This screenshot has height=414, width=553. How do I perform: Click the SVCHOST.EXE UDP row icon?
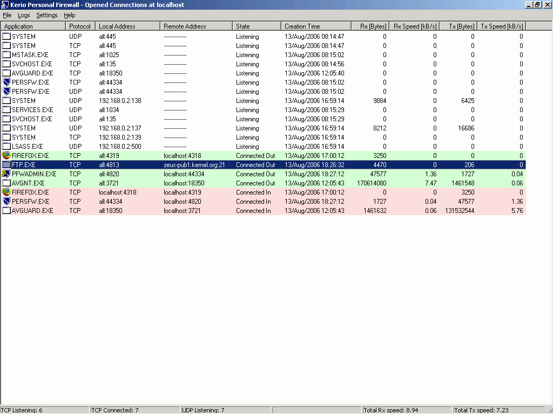tap(6, 119)
